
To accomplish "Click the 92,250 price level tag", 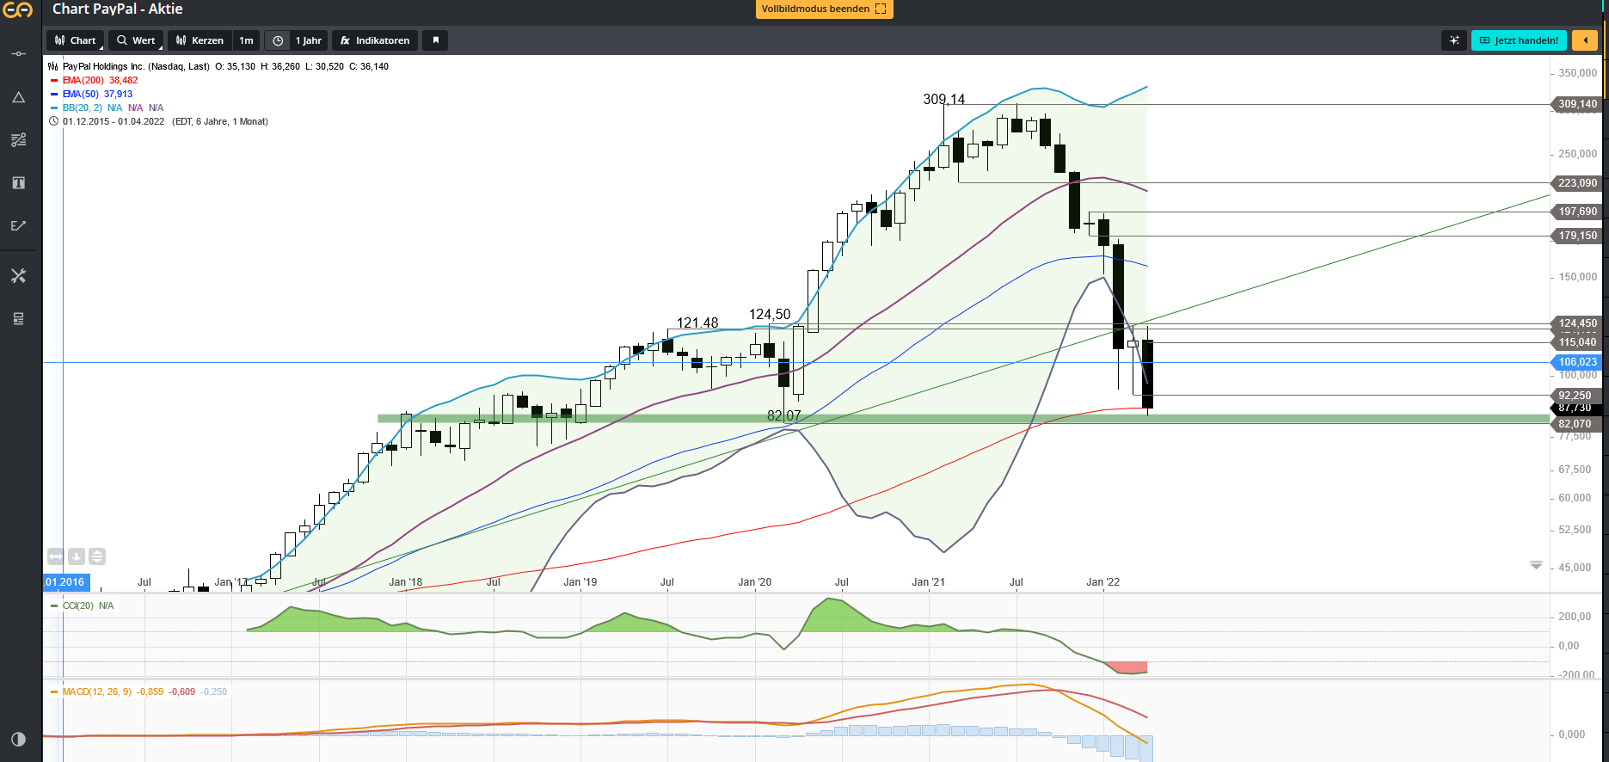I will click(x=1575, y=396).
